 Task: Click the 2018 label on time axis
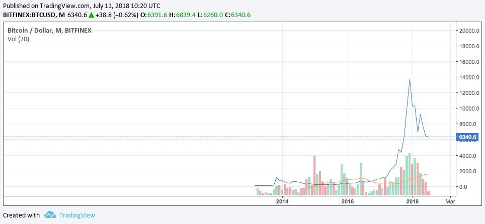[x=413, y=201]
